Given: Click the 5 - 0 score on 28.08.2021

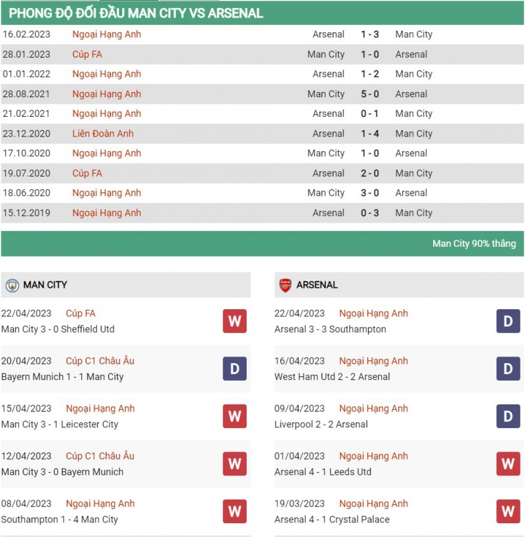Looking at the screenshot, I should pyautogui.click(x=369, y=94).
